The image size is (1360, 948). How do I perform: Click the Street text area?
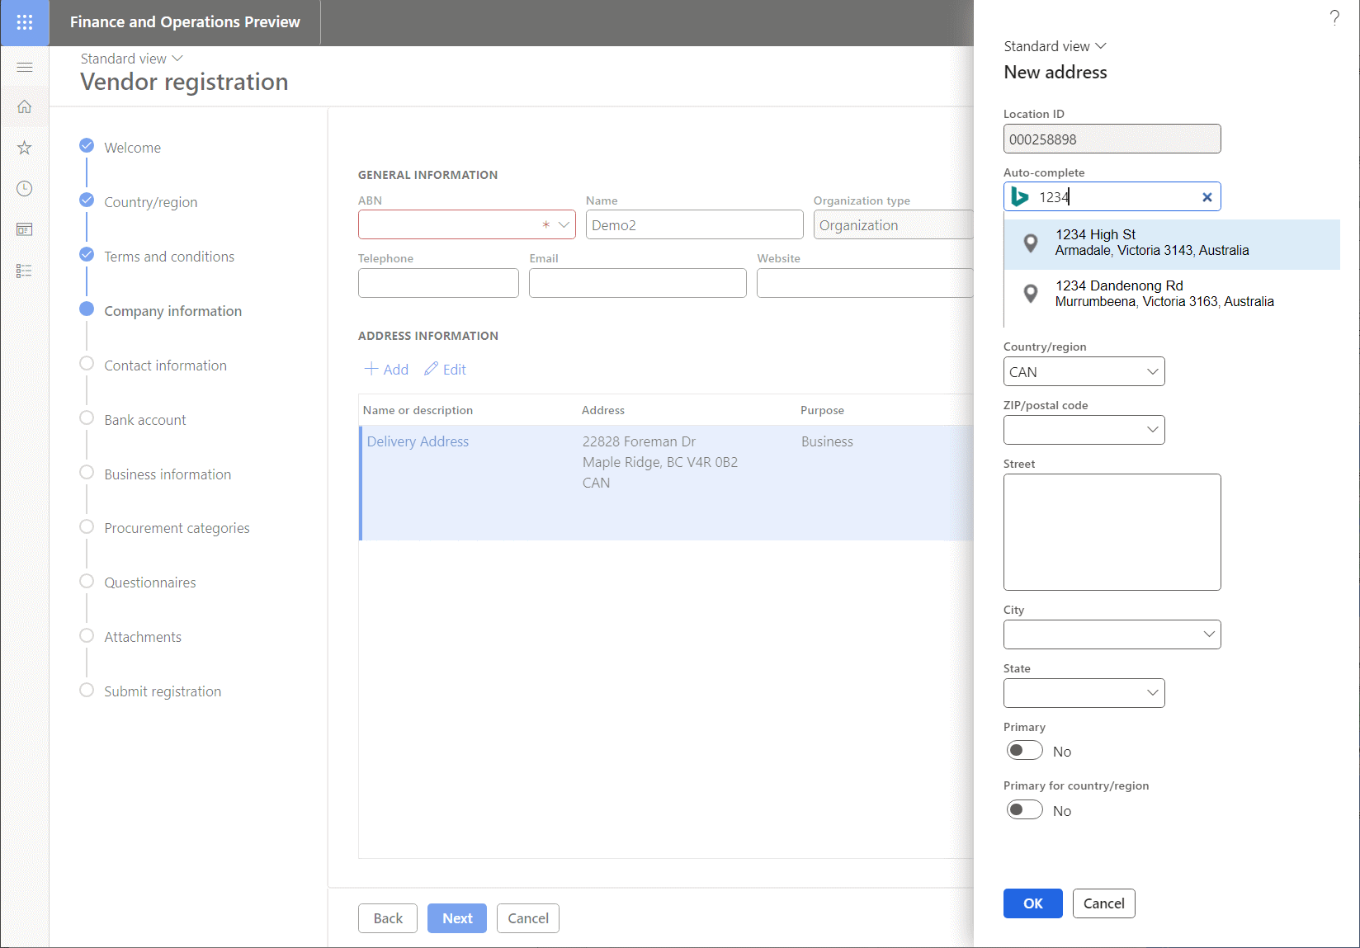tap(1112, 532)
